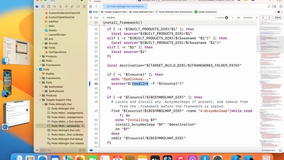This screenshot has width=284, height=160.
Task: Select the Pods-Midnight Owl-frameworks editor tab
Action: point(125,6)
